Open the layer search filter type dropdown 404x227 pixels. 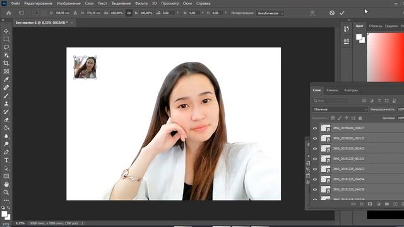tap(330, 101)
